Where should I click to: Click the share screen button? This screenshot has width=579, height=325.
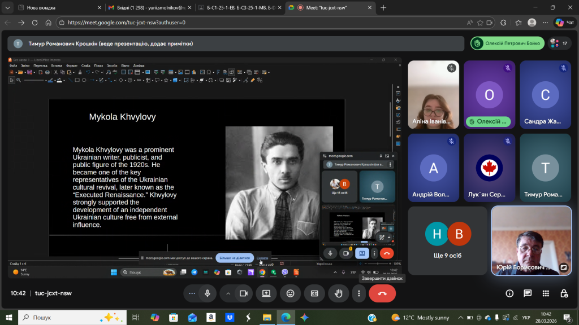pyautogui.click(x=266, y=293)
